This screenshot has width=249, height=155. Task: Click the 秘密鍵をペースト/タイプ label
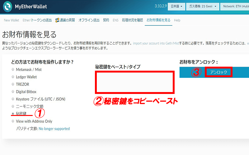point(118,67)
